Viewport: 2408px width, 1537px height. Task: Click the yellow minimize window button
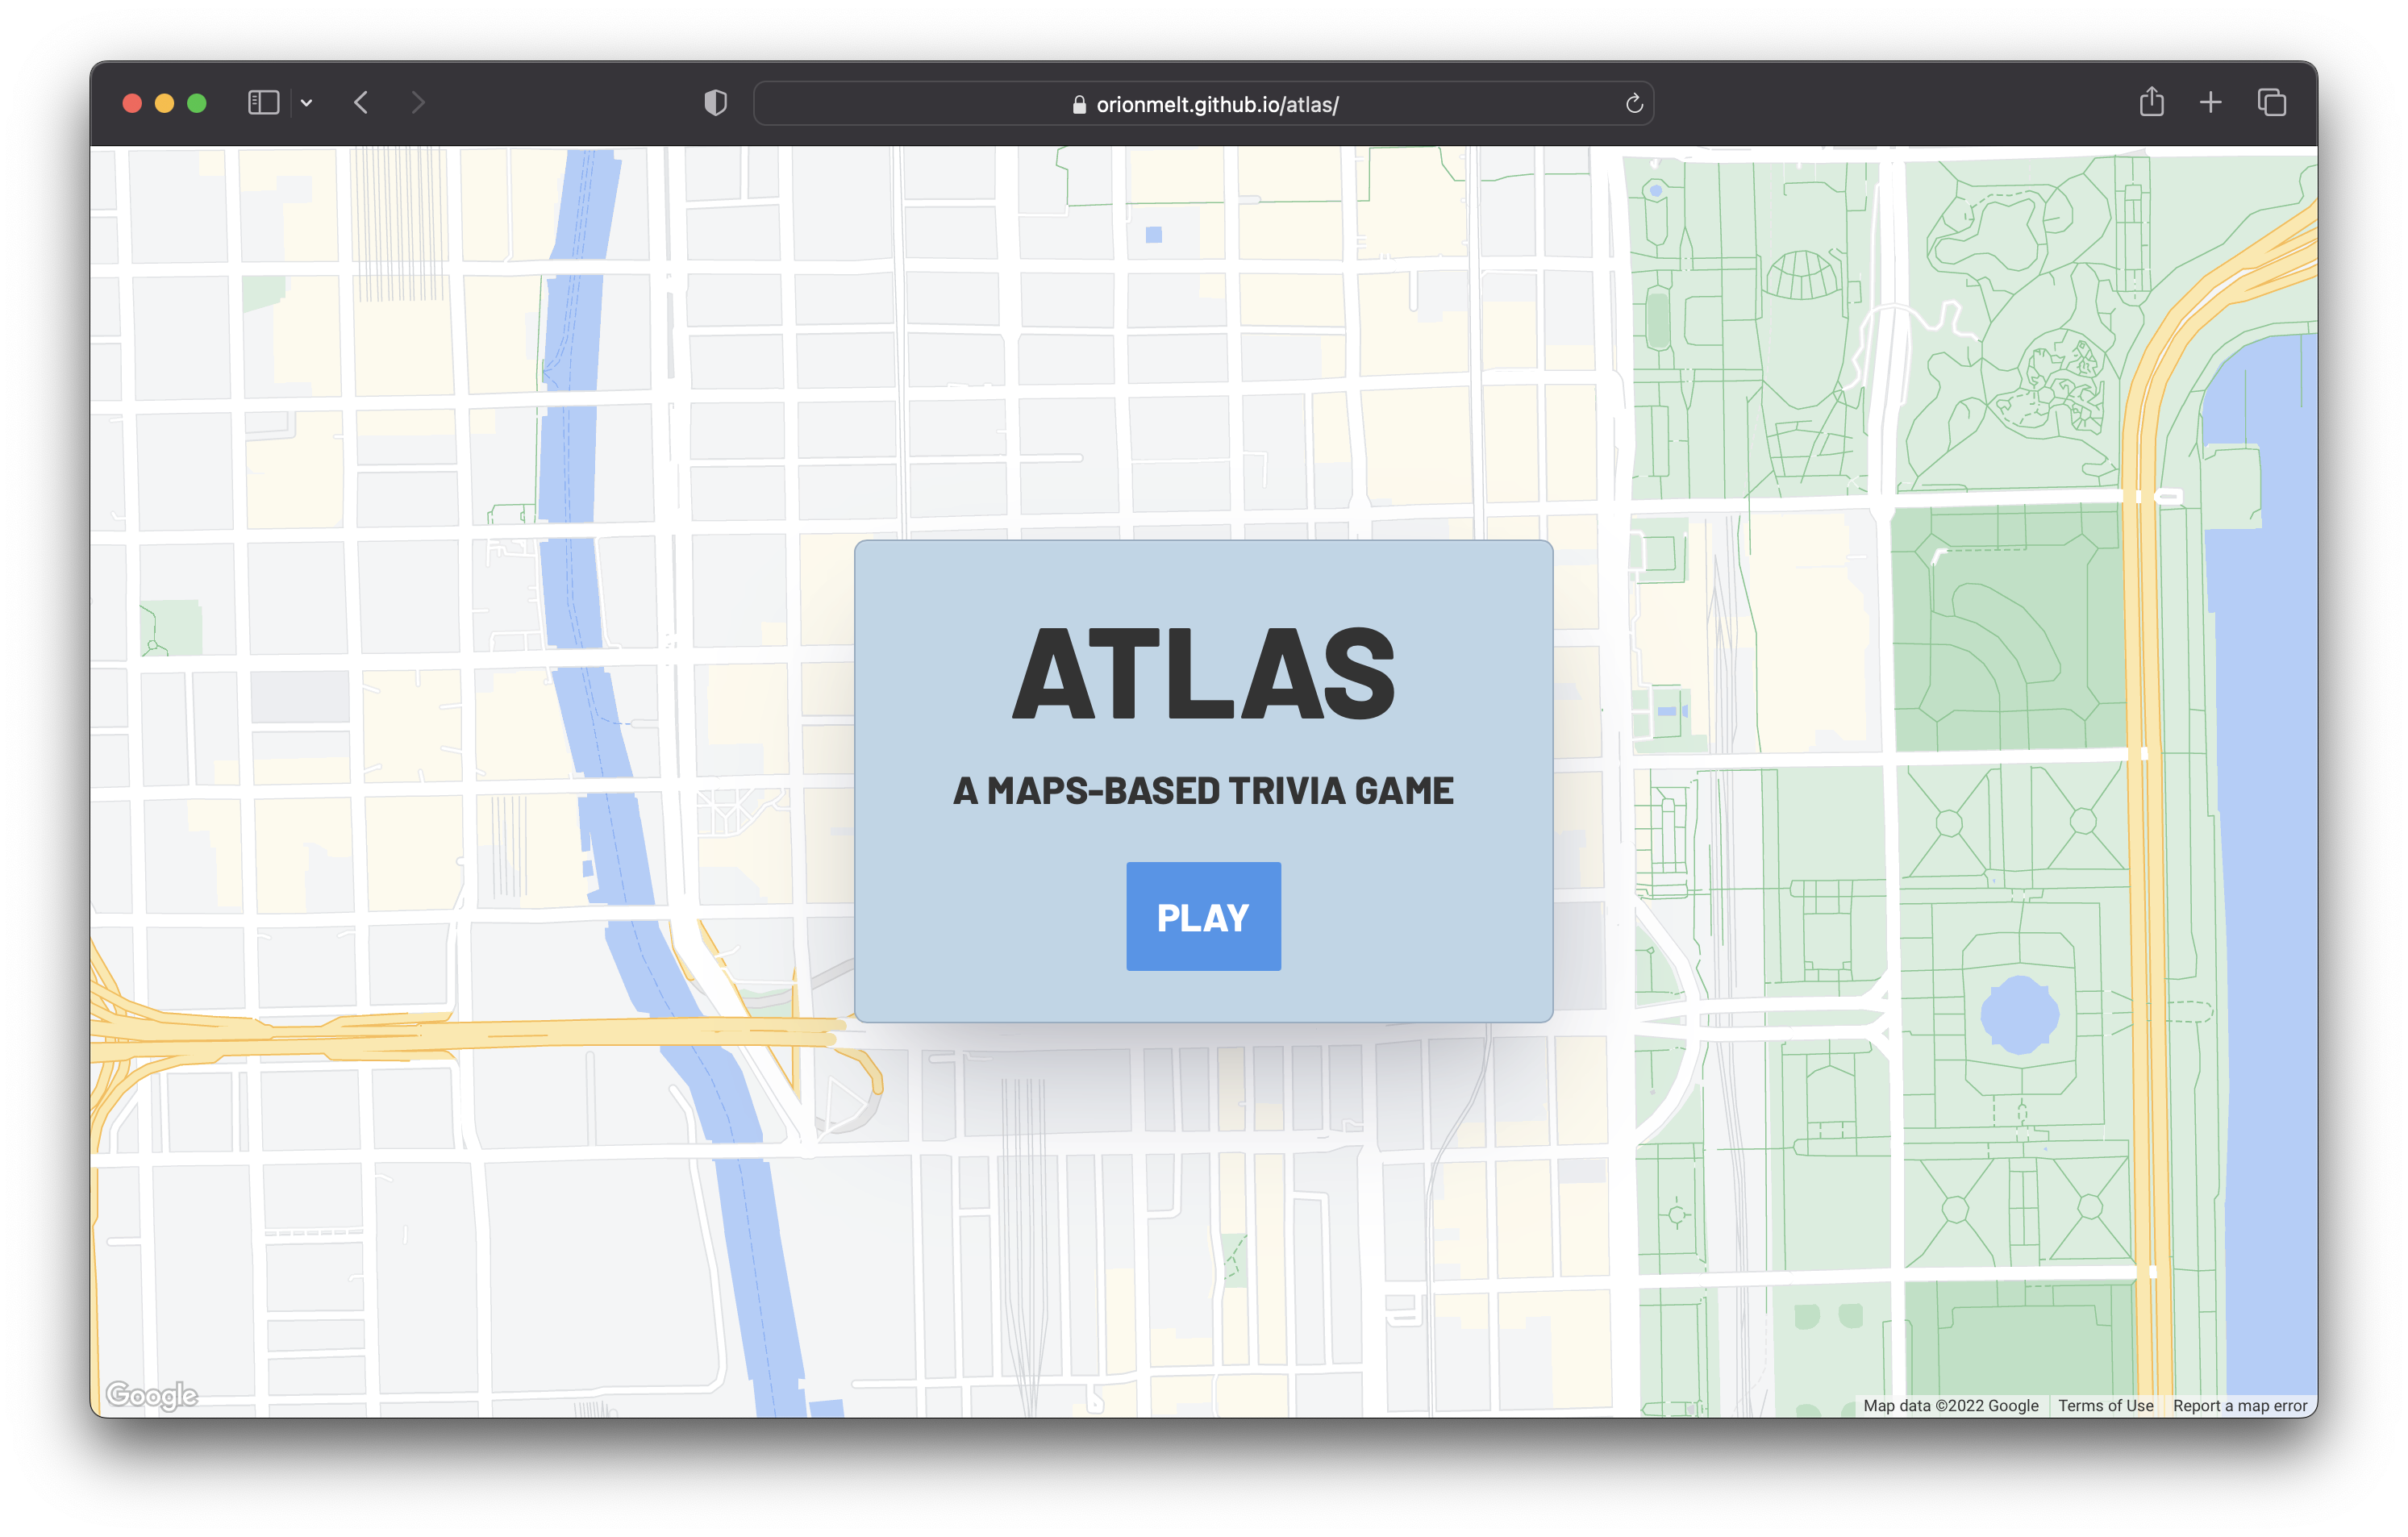point(164,103)
